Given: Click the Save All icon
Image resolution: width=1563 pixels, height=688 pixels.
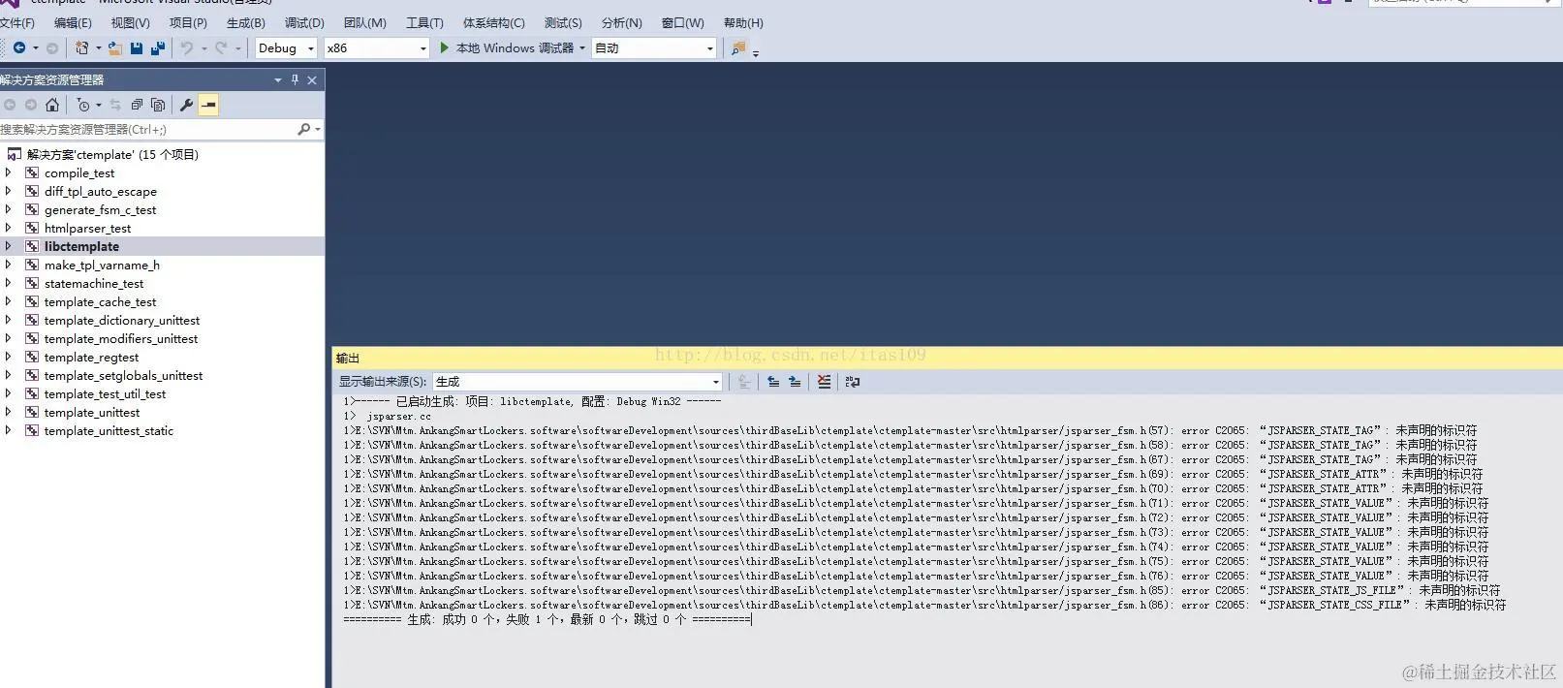Looking at the screenshot, I should click(x=157, y=47).
